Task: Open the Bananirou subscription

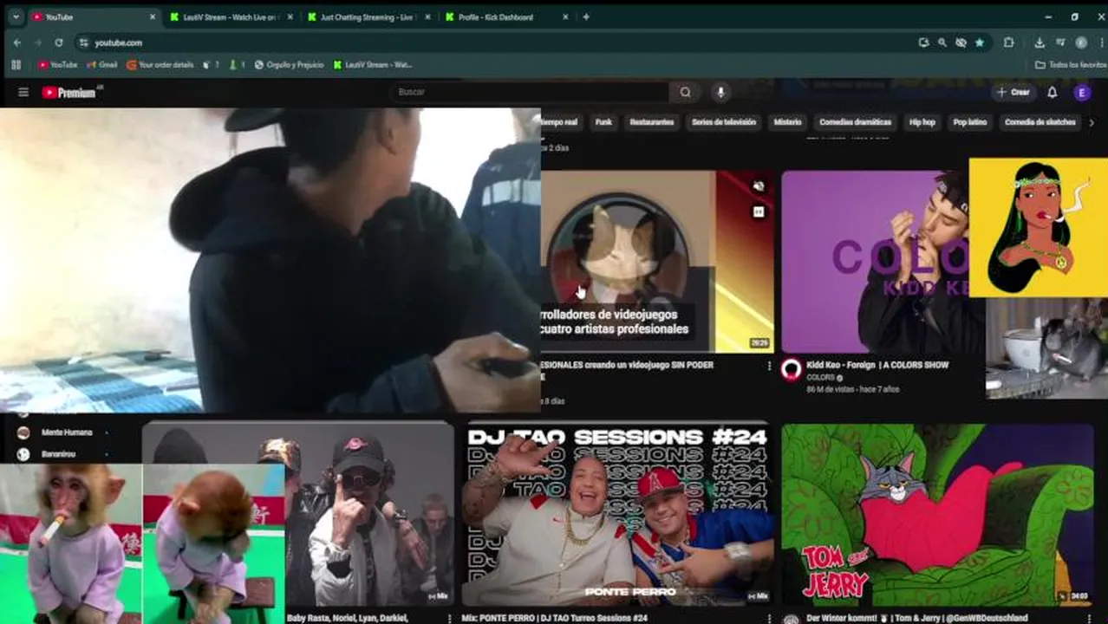Action: pyautogui.click(x=57, y=454)
